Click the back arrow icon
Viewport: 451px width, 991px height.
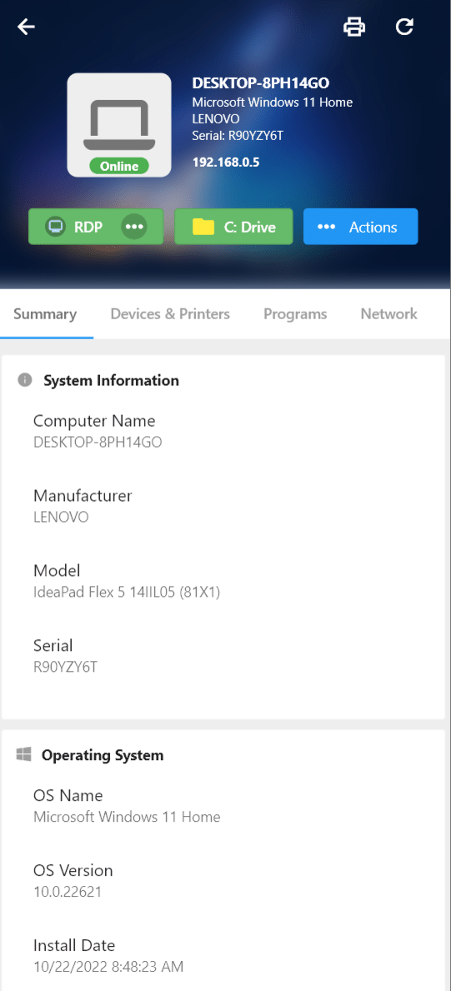[x=26, y=27]
